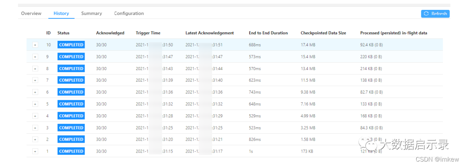Click COMPLETED status badge of checkpoint 1

(71, 151)
